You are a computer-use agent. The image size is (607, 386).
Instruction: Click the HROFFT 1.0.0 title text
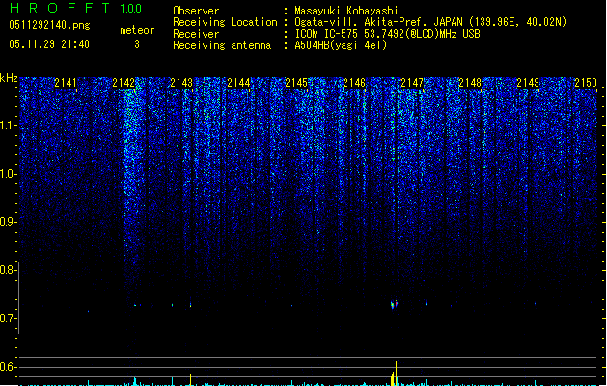(75, 8)
